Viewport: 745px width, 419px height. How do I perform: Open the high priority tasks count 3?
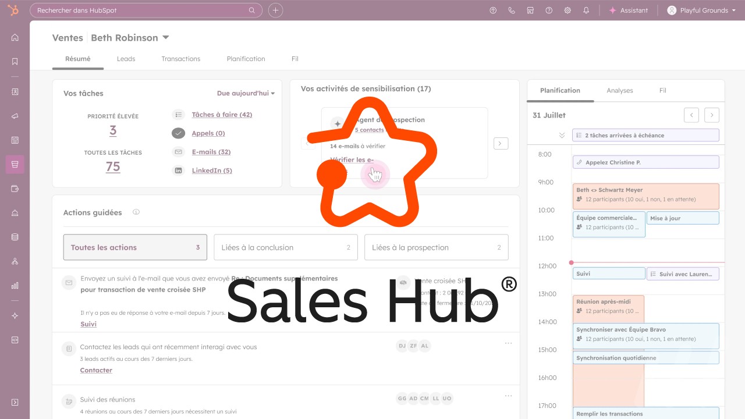point(113,131)
